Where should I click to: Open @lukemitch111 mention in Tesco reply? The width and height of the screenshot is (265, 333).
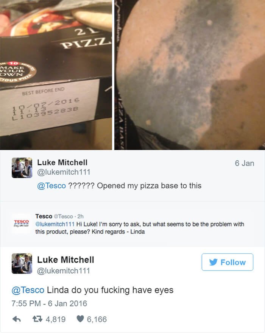point(55,224)
